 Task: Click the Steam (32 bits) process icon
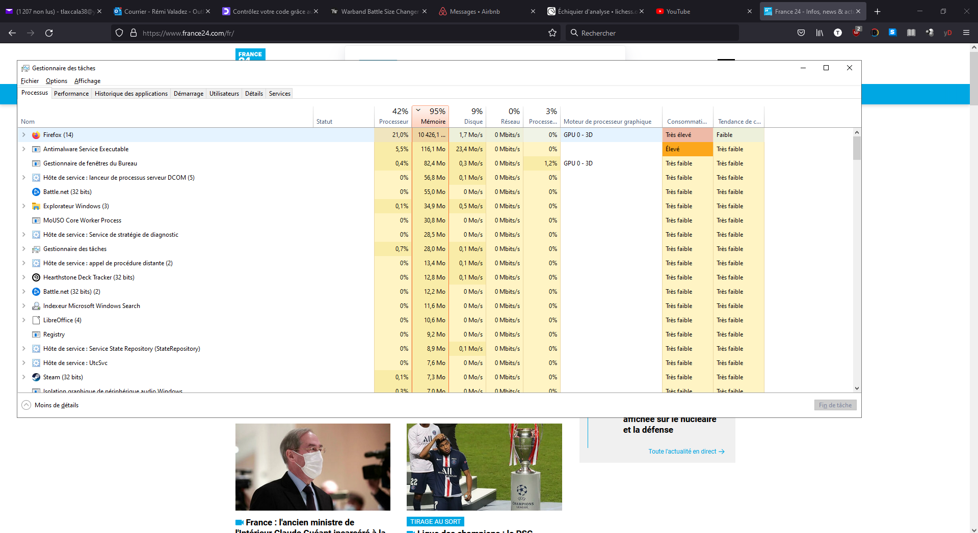tap(36, 377)
